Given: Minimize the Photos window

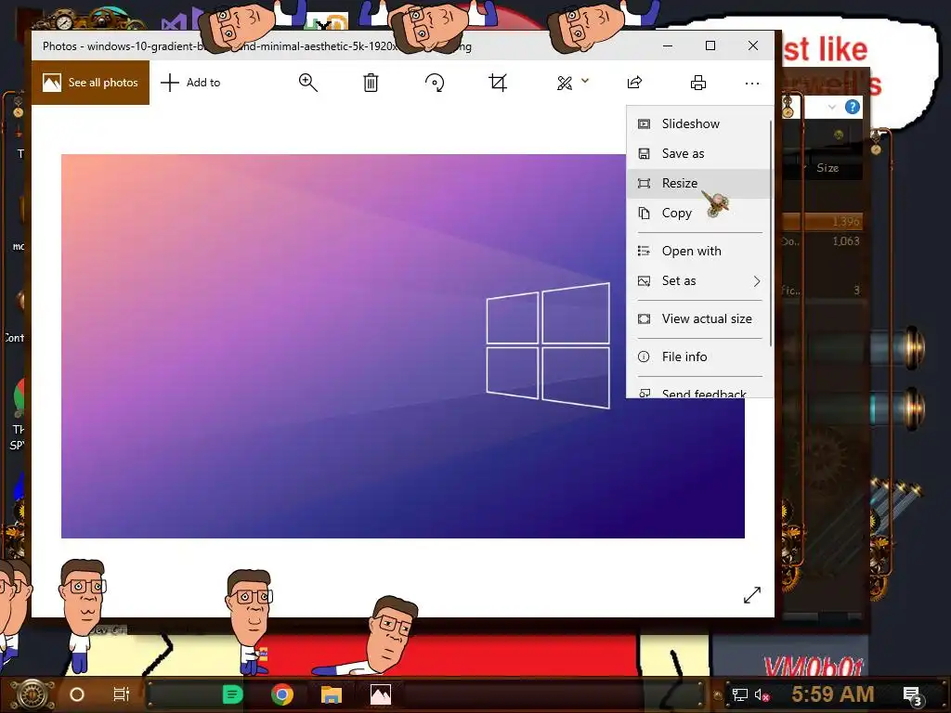Looking at the screenshot, I should (x=667, y=46).
